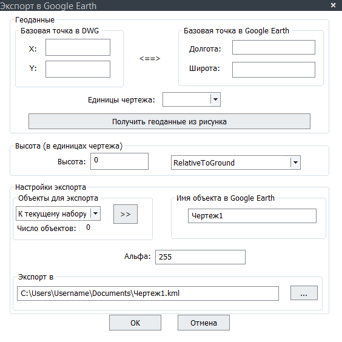This screenshot has width=342, height=342.
Task: Click the <==> symbol between base points
Action: coord(150,58)
